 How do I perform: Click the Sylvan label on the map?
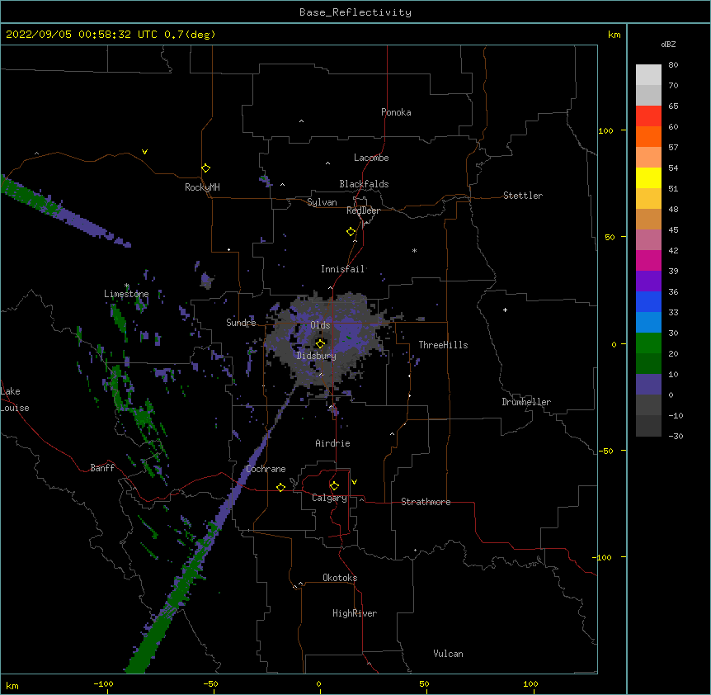point(322,202)
